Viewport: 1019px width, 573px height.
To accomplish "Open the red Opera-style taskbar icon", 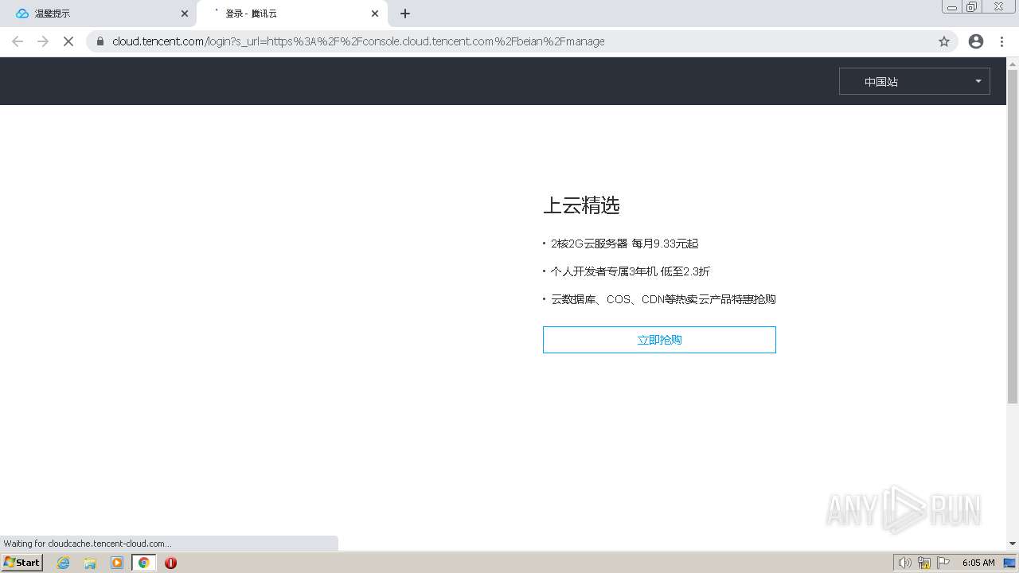I will [170, 563].
